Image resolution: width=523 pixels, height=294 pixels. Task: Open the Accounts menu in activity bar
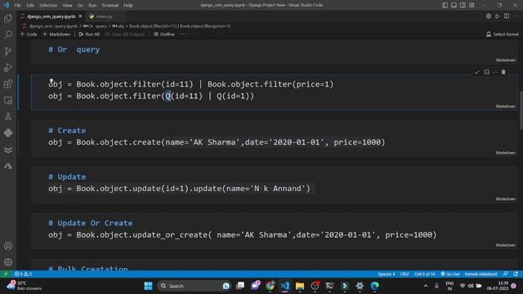(8, 246)
